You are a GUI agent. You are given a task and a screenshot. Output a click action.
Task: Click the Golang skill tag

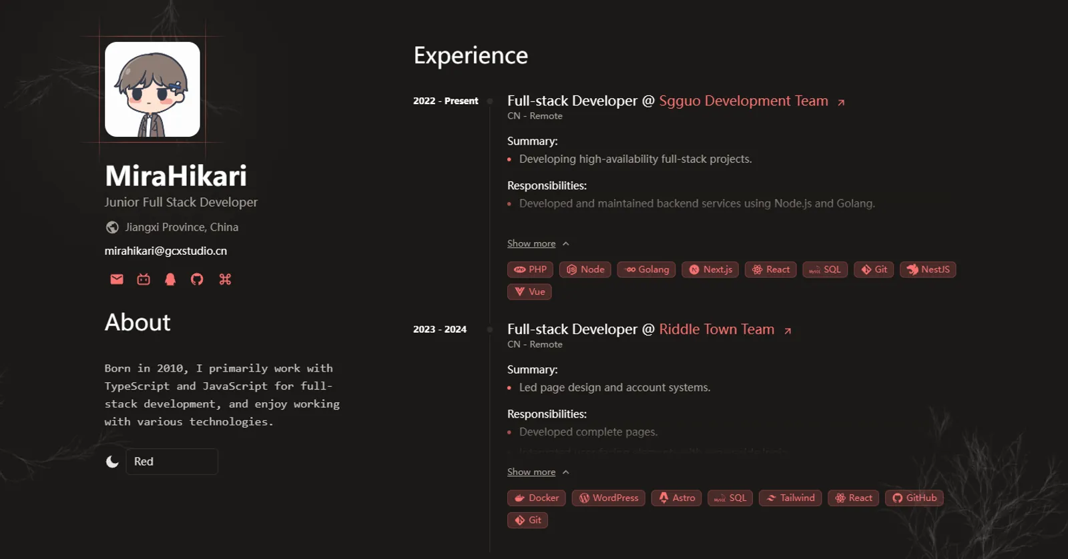click(646, 269)
